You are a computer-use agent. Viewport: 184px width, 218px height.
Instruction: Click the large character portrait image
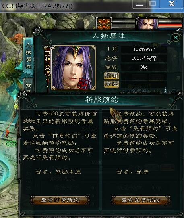73,68
